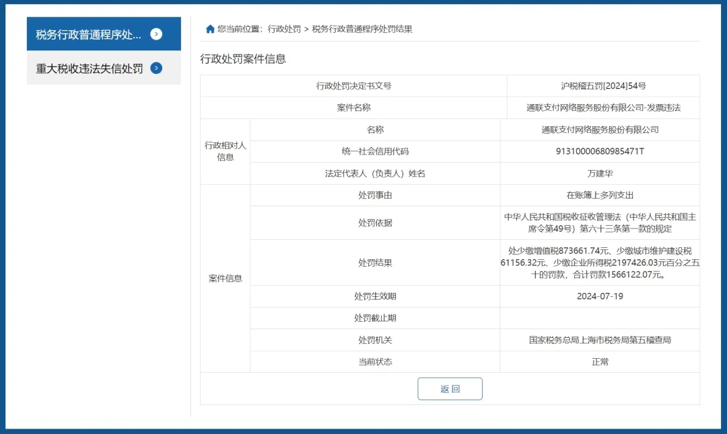Click the 处罚事由 label
The height and width of the screenshot is (434, 727).
coord(375,196)
